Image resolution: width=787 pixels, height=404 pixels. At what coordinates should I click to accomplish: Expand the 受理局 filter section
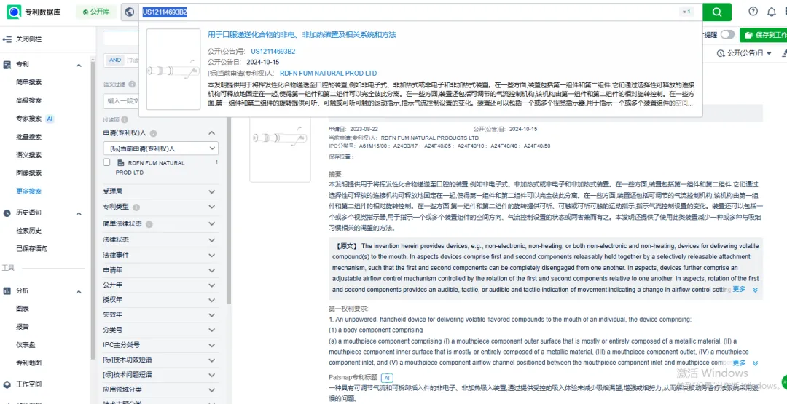(211, 192)
